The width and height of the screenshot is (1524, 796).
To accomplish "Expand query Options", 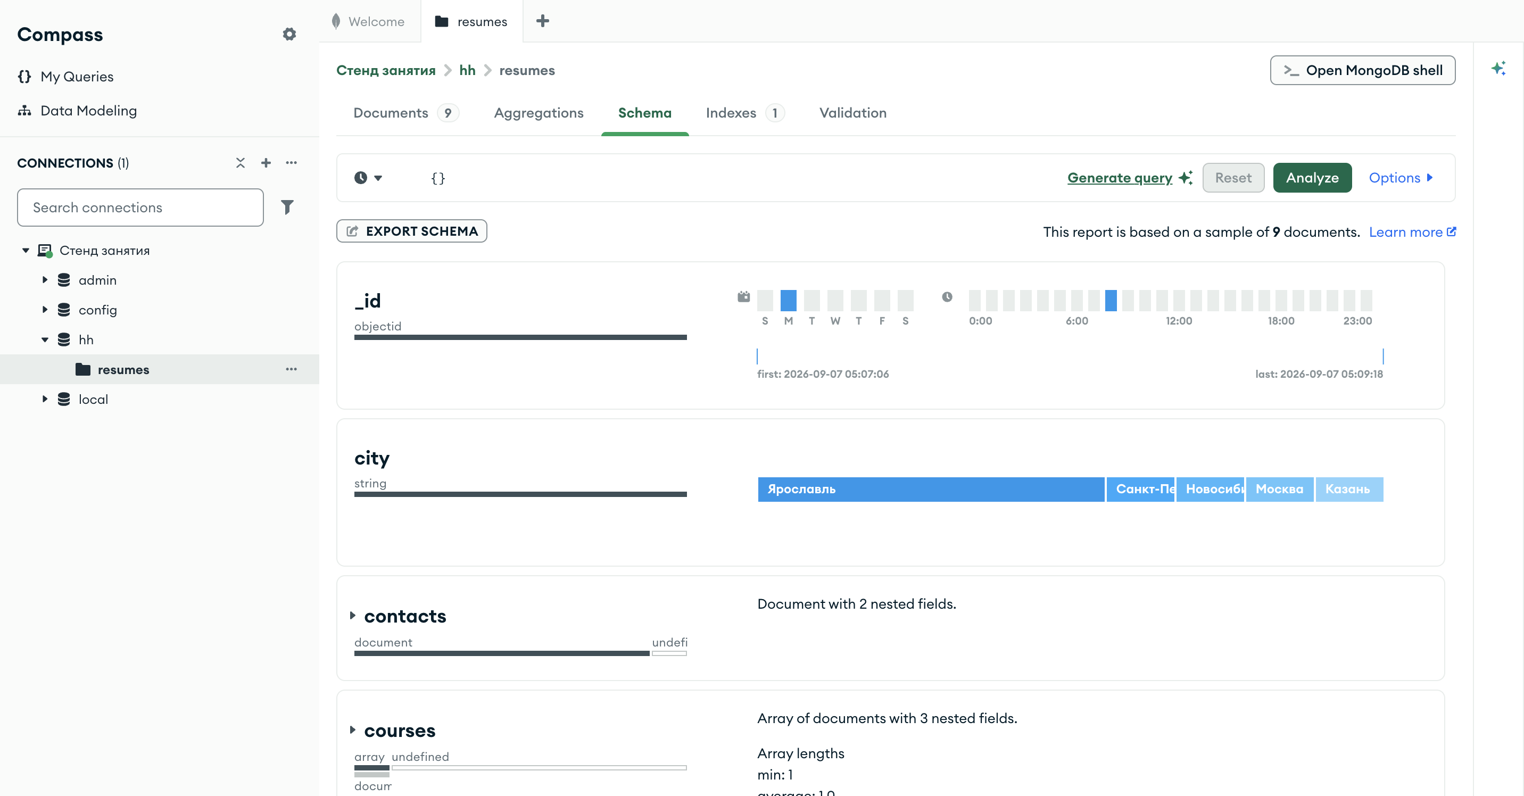I will (1401, 178).
